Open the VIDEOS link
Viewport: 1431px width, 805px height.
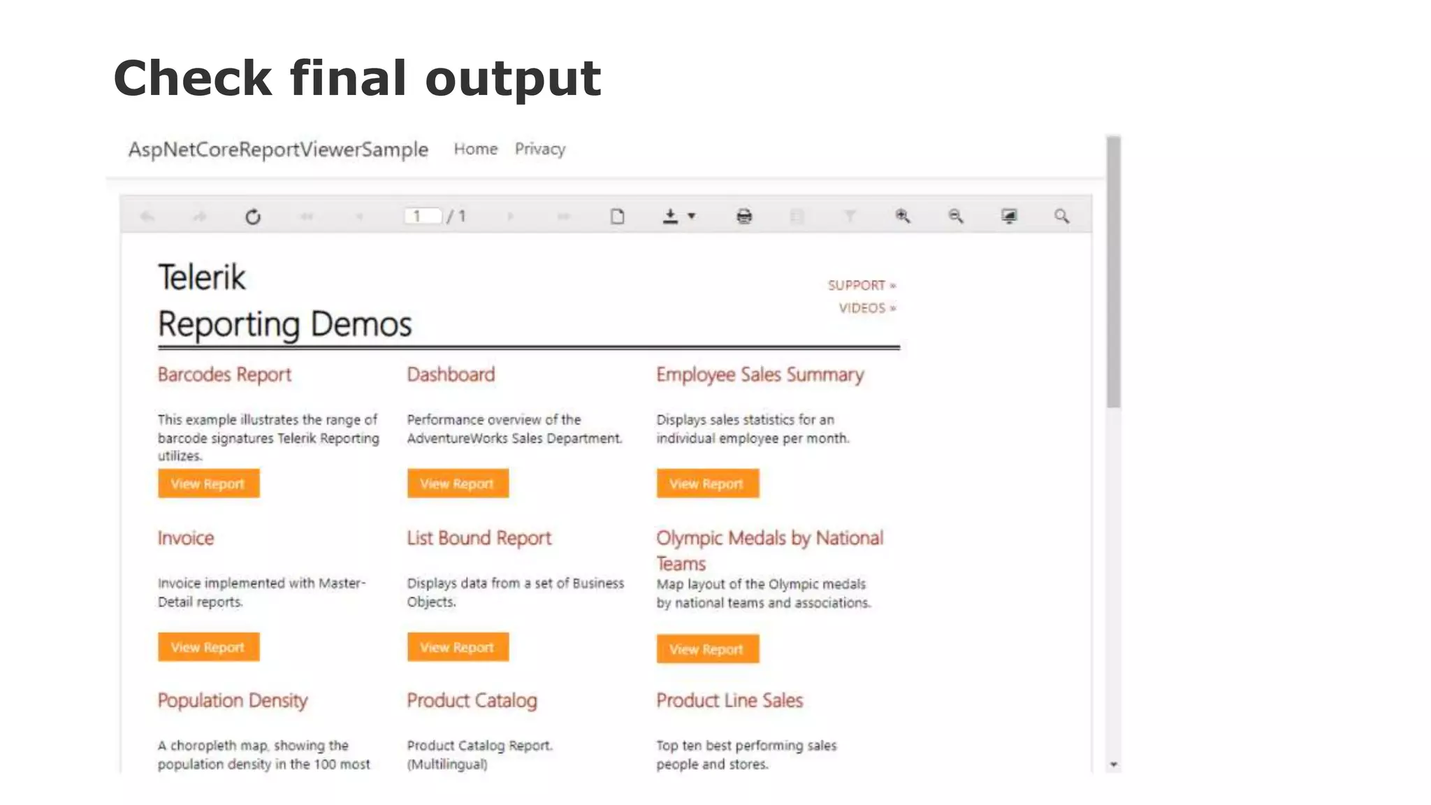click(868, 308)
